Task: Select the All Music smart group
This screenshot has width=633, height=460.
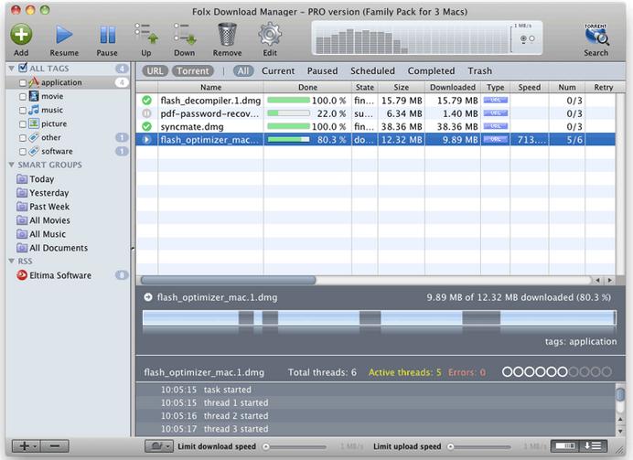Action: 48,234
